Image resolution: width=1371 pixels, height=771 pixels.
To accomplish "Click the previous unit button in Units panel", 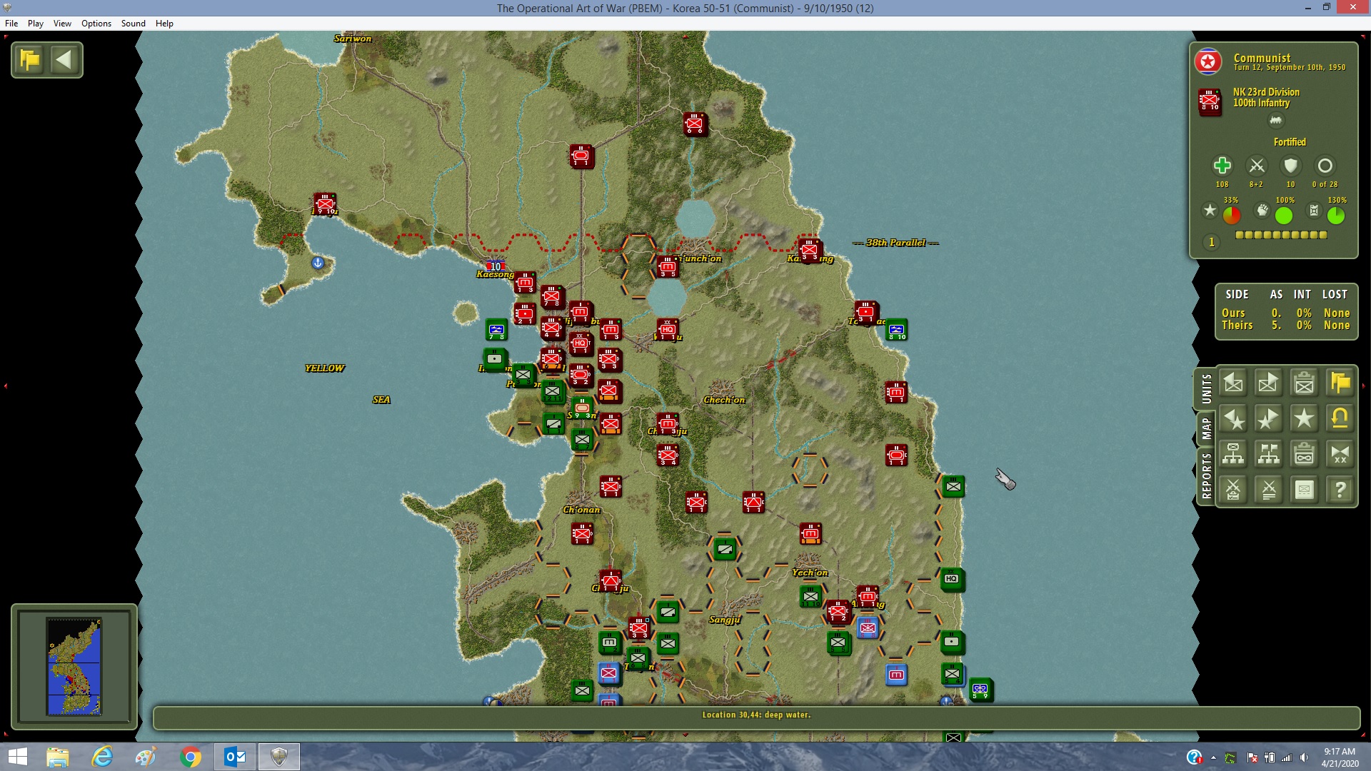I will pyautogui.click(x=1233, y=383).
